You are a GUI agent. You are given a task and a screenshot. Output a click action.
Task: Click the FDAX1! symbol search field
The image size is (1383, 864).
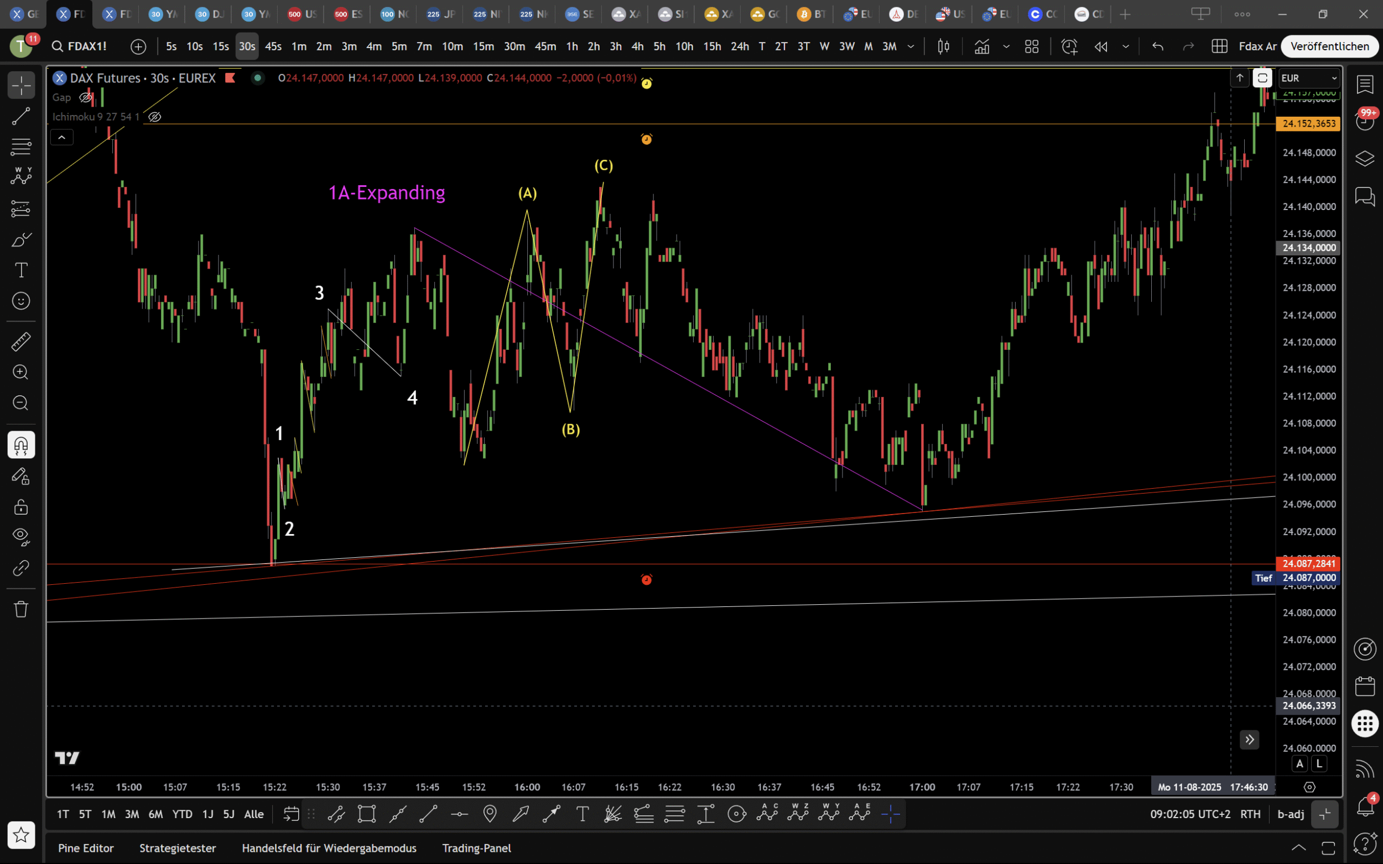(x=87, y=46)
